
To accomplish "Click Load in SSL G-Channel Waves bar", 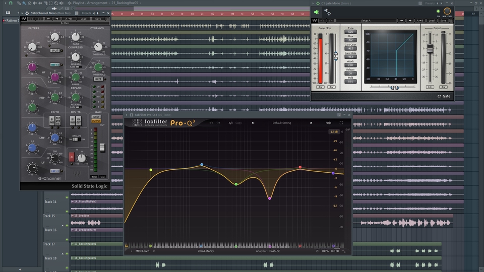I will coord(83,19).
